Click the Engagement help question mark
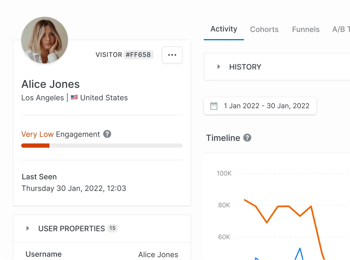350x260 pixels. point(107,134)
